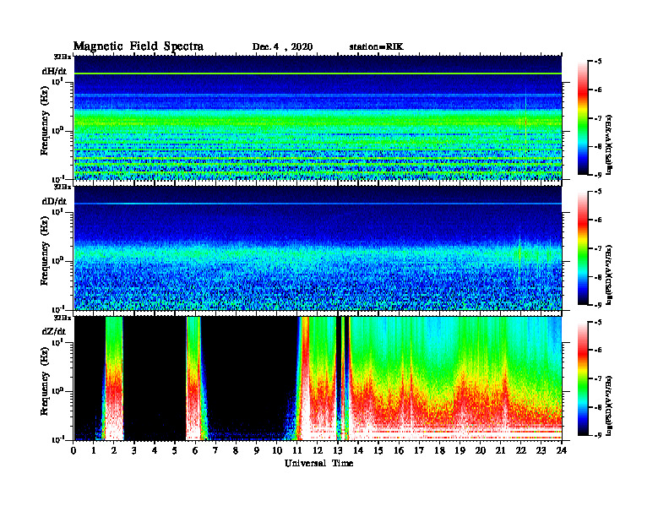Click hour tick label 23 on time axis
The image size is (669, 517).
click(541, 451)
